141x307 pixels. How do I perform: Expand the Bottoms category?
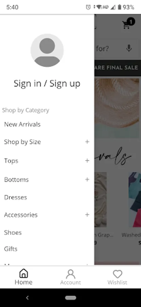[x=87, y=179]
